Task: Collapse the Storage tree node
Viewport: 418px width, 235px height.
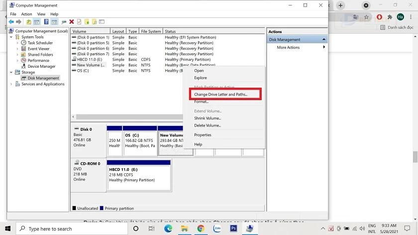Action: click(11, 72)
